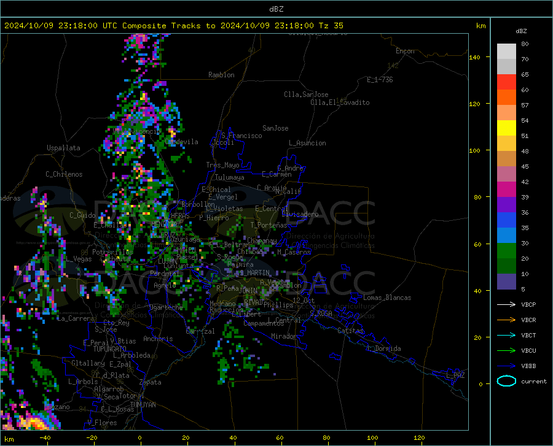This screenshot has height=446, width=553.
Task: Select the green 20 dBZ color swatch
Action: click(506, 251)
